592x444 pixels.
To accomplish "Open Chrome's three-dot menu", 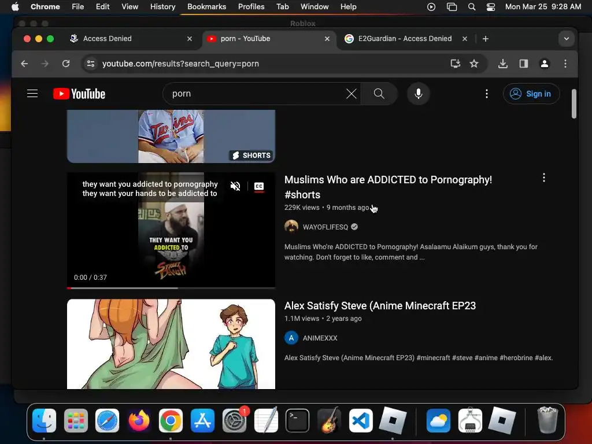I will click(x=565, y=64).
